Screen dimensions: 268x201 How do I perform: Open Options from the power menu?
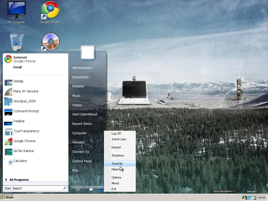[120, 177]
